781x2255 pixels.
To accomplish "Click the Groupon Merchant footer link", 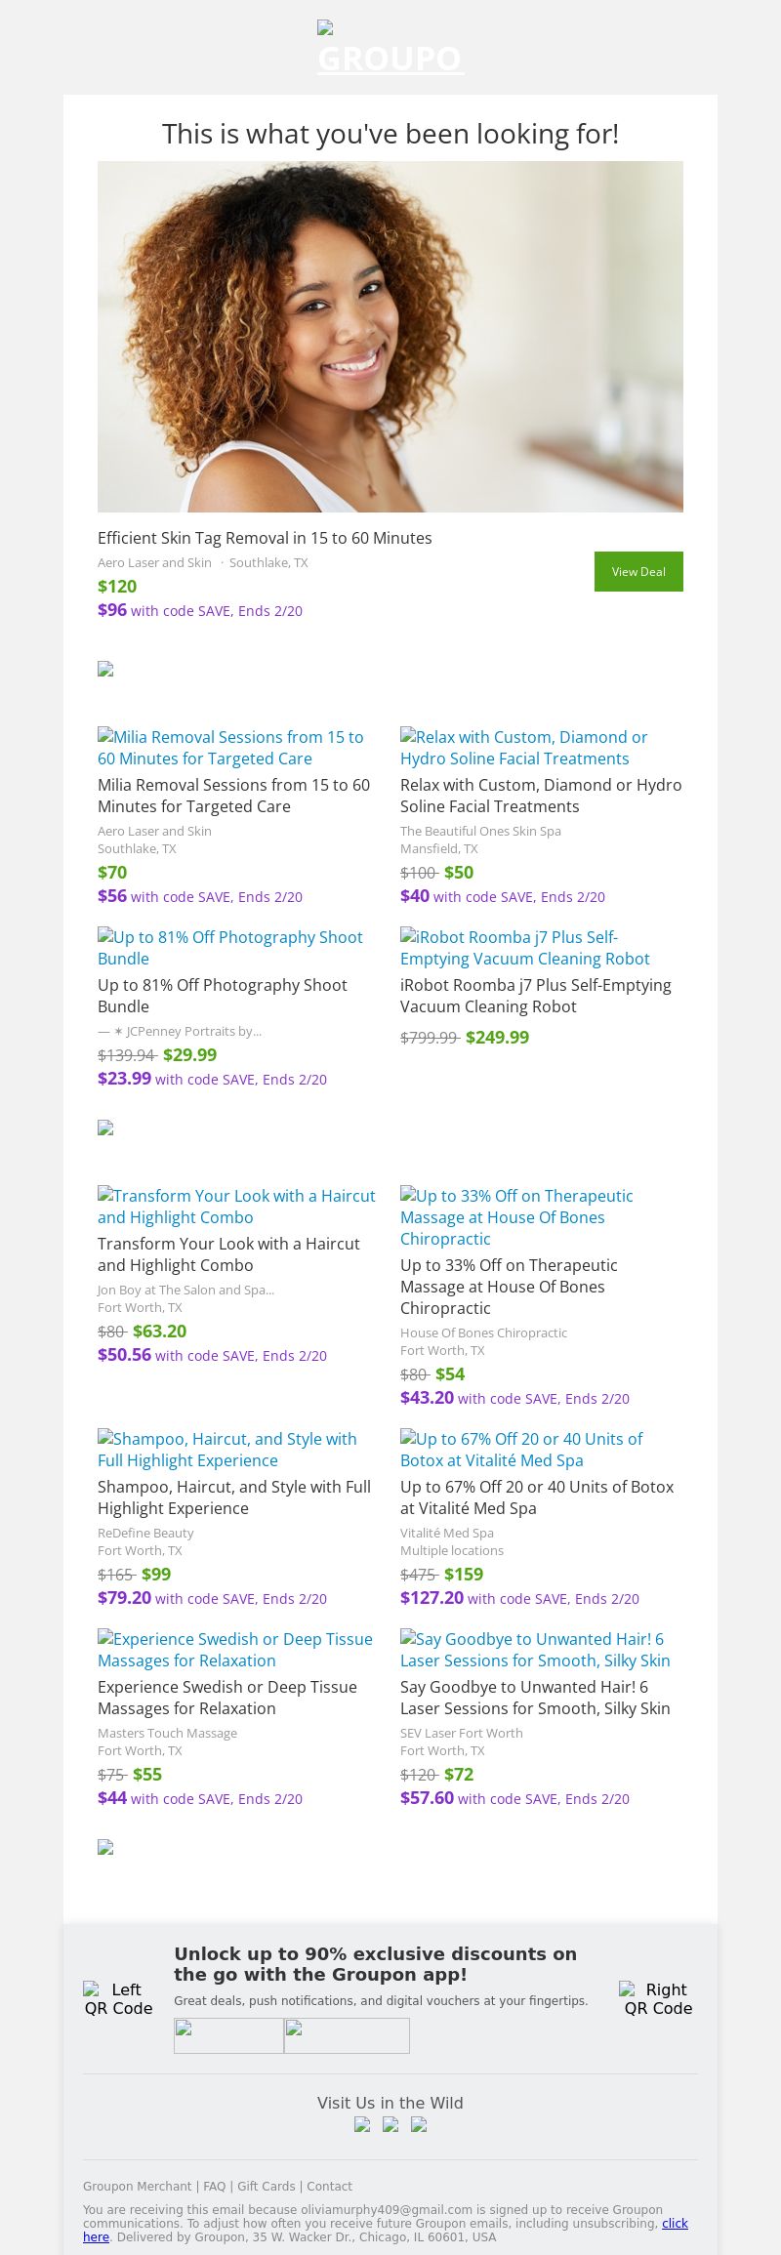I will point(137,2187).
